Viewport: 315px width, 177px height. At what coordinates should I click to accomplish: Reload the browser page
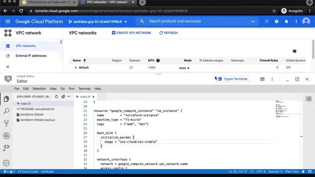coord(21,11)
